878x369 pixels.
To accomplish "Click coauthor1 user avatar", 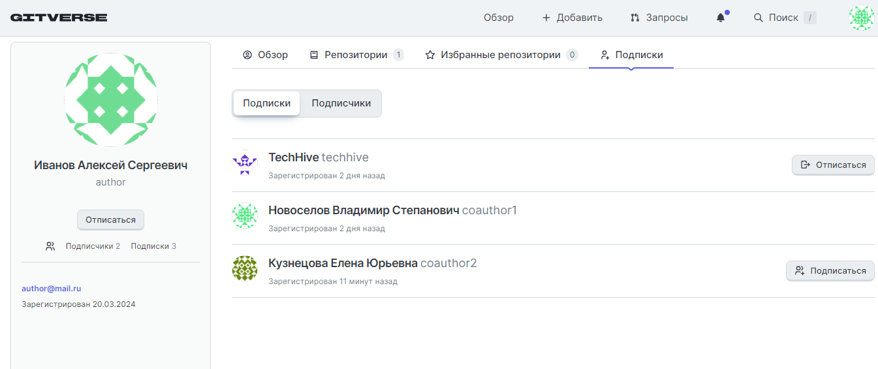I will pyautogui.click(x=245, y=216).
